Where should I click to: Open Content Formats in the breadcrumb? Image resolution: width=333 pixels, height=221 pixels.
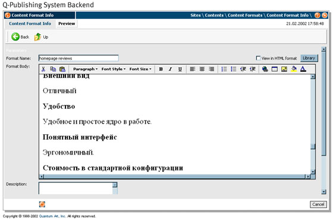click(x=245, y=15)
